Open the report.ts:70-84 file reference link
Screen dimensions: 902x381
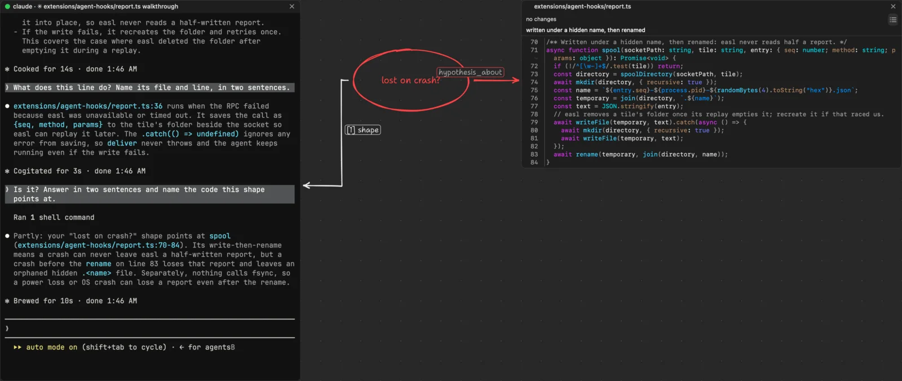tap(99, 246)
